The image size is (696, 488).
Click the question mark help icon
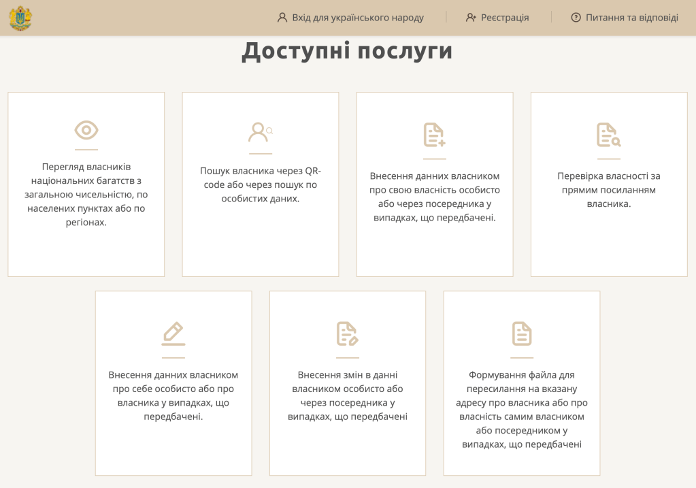[x=576, y=18]
